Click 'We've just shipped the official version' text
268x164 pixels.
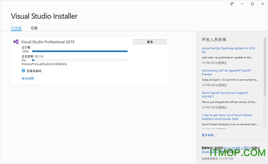pyautogui.click(x=229, y=102)
